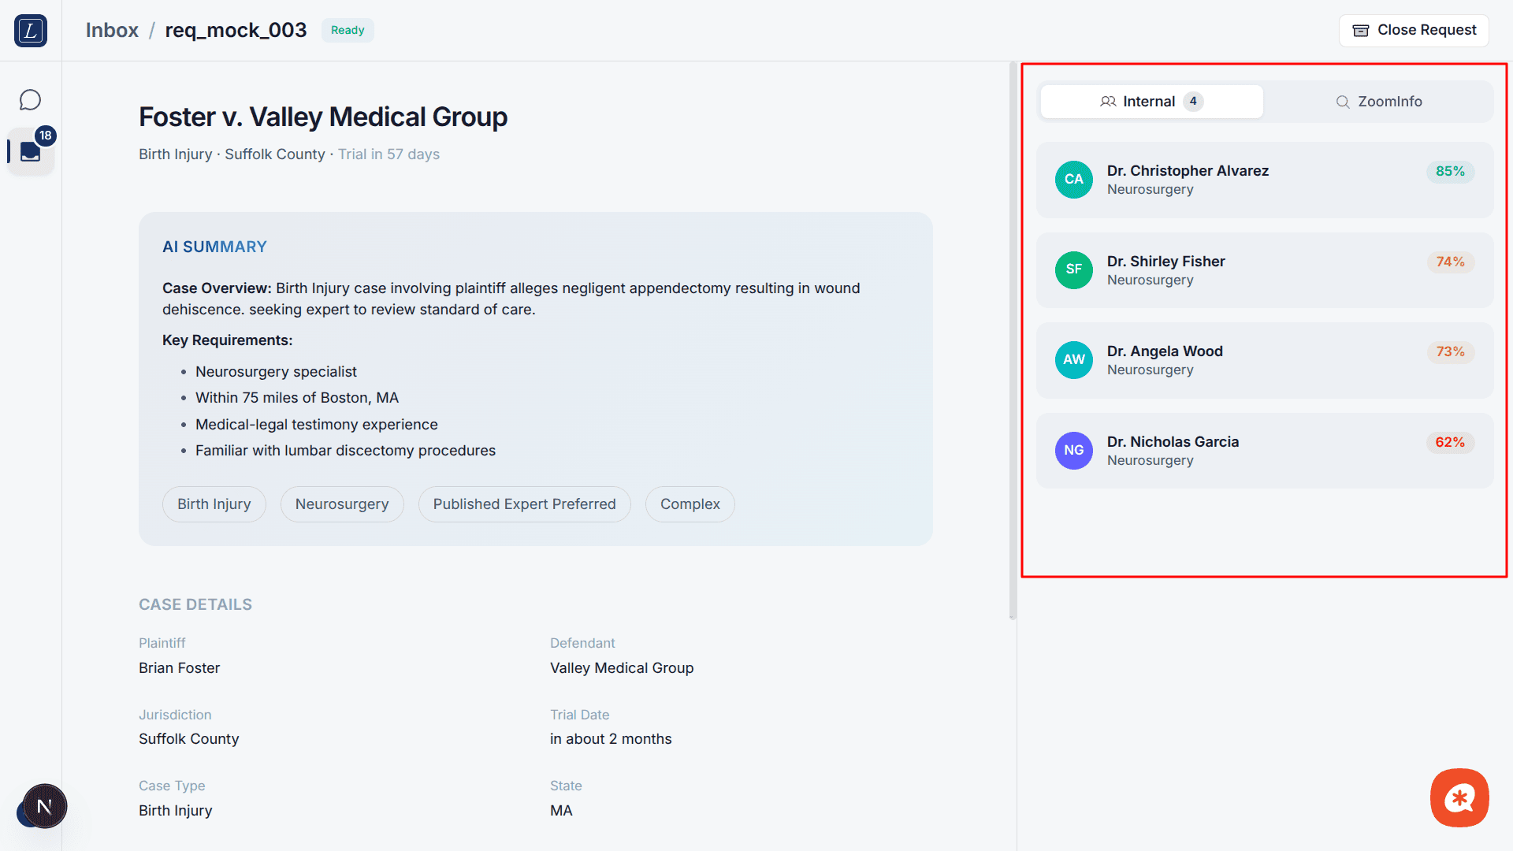Open the chat bubble sidebar icon
Image resolution: width=1513 pixels, height=851 pixels.
[31, 100]
